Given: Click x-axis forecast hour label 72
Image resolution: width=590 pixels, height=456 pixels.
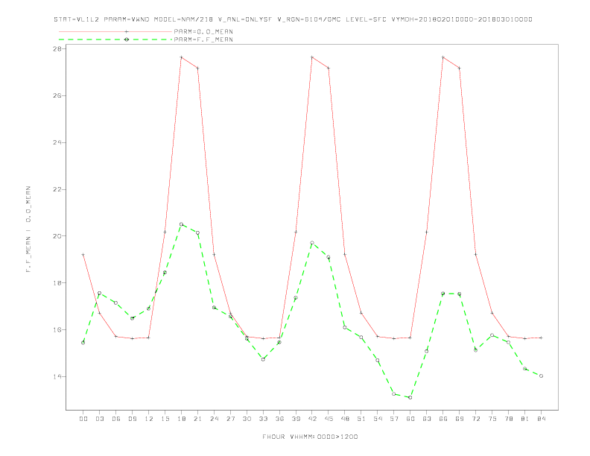Looking at the screenshot, I should pyautogui.click(x=476, y=419).
